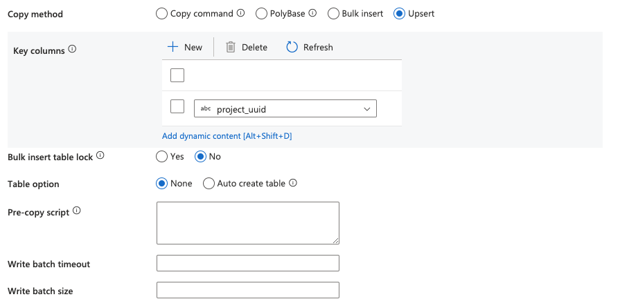The width and height of the screenshot is (620, 308).
Task: Click info icon next to Bulk insert table lock
Action: point(100,156)
